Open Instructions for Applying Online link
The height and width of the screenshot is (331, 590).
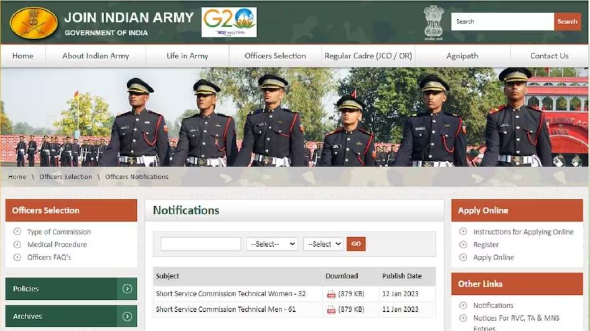[523, 232]
